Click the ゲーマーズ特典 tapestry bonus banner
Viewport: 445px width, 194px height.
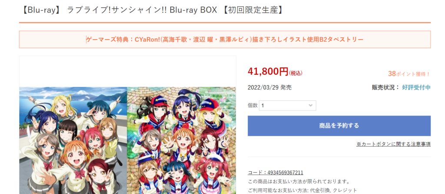225,40
